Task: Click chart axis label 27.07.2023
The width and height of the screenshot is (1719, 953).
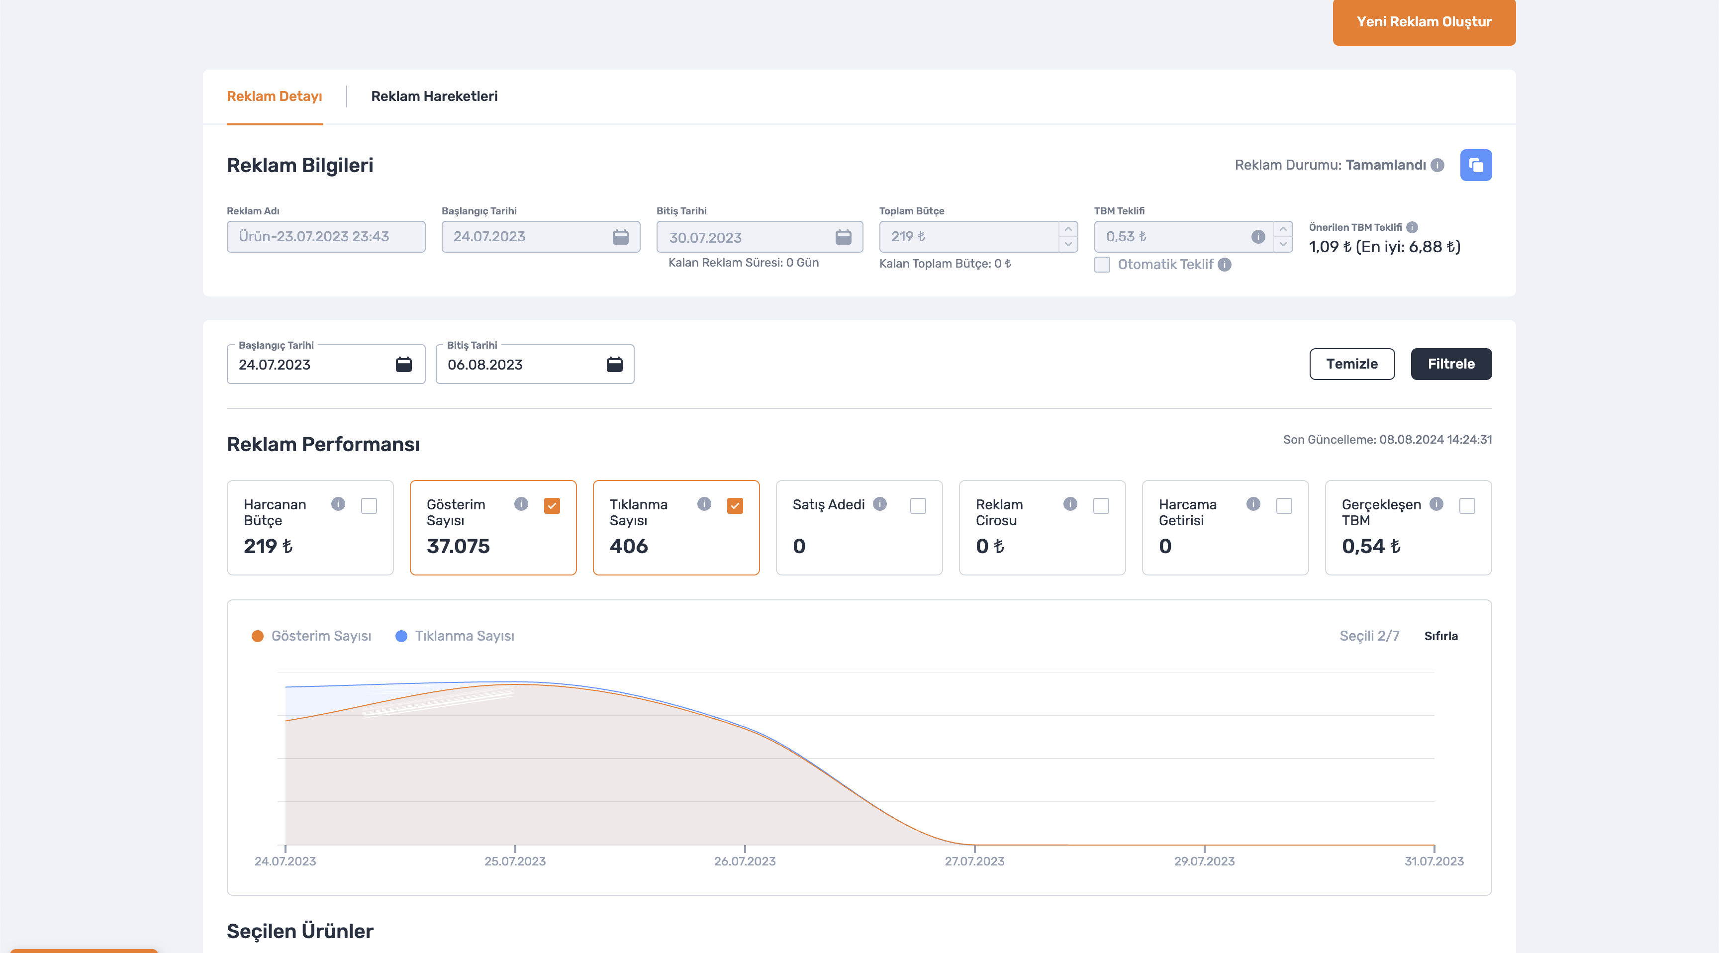Action: tap(974, 861)
